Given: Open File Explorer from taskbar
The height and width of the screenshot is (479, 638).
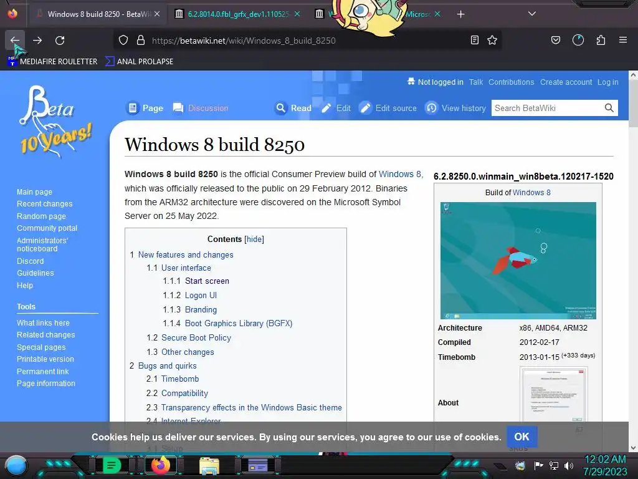Looking at the screenshot, I should (209, 465).
